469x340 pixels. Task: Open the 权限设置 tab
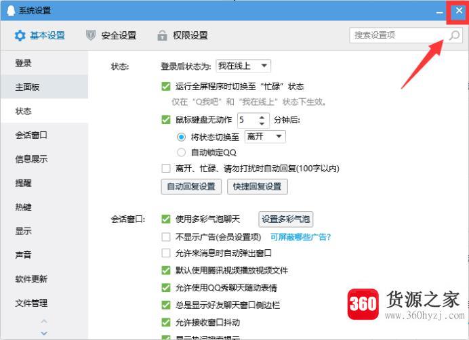183,35
